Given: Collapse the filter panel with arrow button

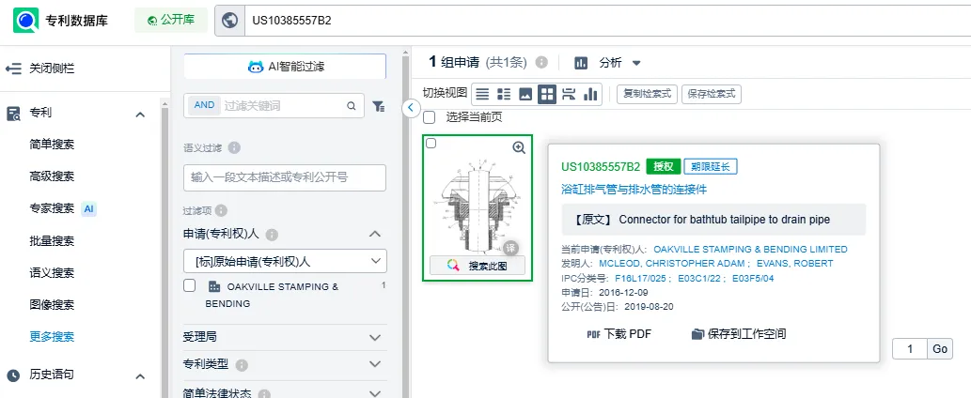Looking at the screenshot, I should [x=411, y=108].
